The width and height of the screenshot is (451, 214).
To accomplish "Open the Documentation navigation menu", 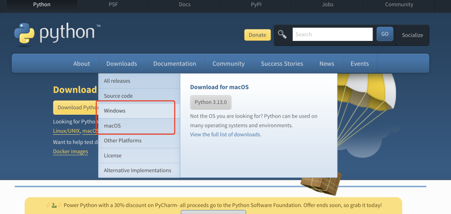I will click(x=175, y=63).
